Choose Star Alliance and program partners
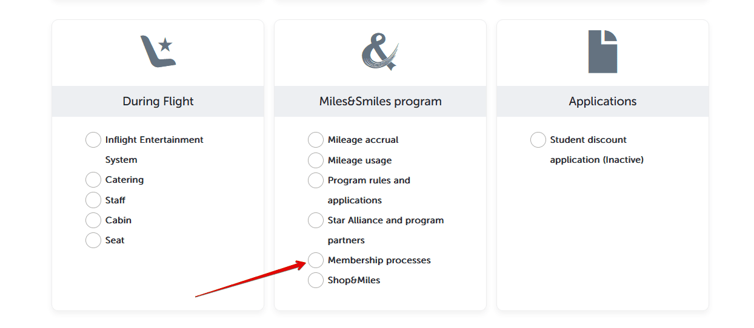 (316, 220)
